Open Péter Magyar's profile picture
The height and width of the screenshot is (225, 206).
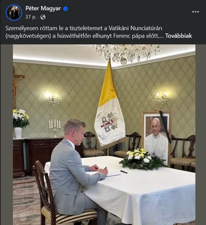tap(14, 13)
